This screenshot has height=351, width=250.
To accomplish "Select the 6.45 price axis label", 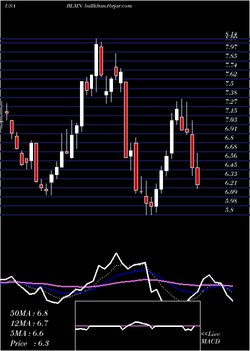I will coord(231,165).
